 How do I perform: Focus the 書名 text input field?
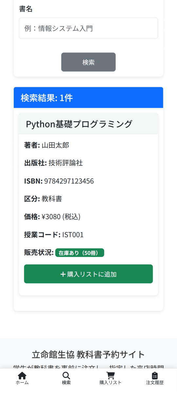[88, 28]
